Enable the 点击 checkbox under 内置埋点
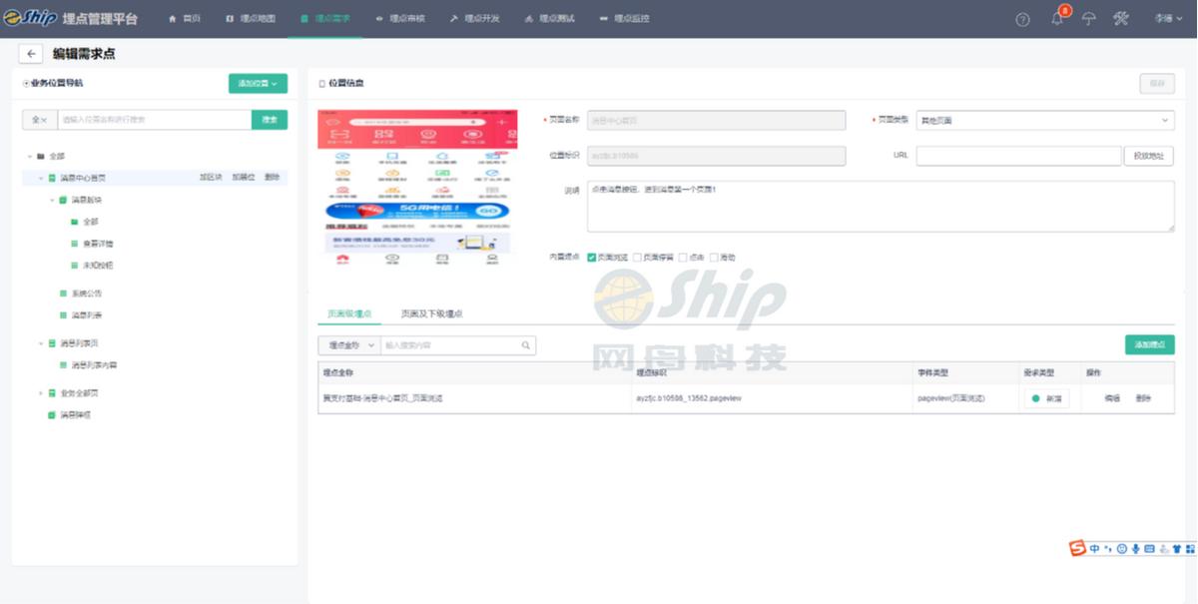 pos(682,258)
